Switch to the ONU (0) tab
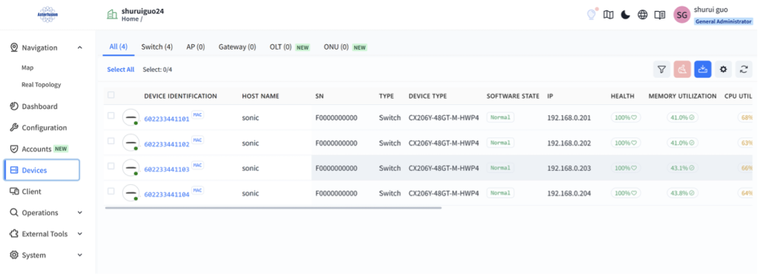The image size is (759, 275). 345,47
